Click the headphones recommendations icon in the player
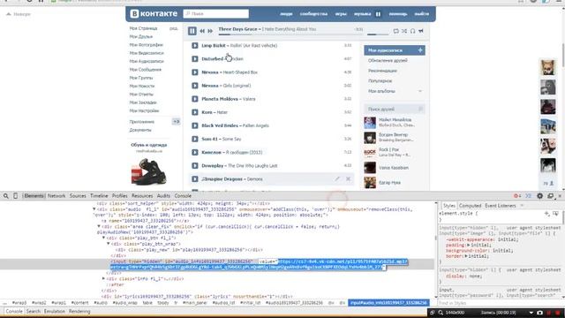The width and height of the screenshot is (565, 318). click(412, 31)
